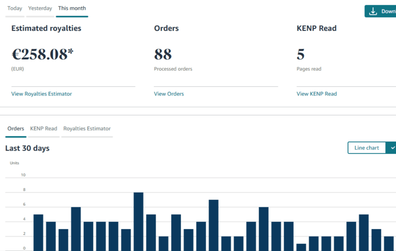Viewport: 396px width, 251px height.
Task: Open the View Royalties Estimator link
Action: [41, 94]
